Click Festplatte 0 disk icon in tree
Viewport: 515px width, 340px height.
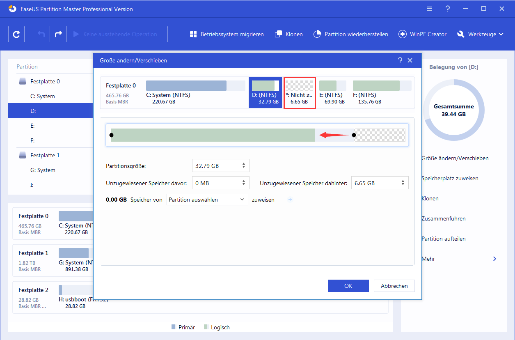(23, 81)
